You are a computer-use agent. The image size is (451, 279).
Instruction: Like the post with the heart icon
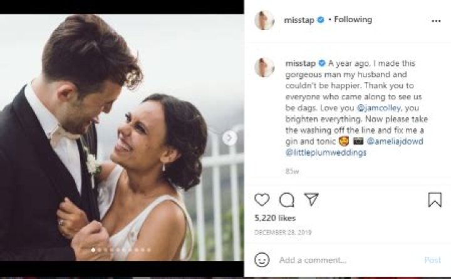click(x=262, y=200)
